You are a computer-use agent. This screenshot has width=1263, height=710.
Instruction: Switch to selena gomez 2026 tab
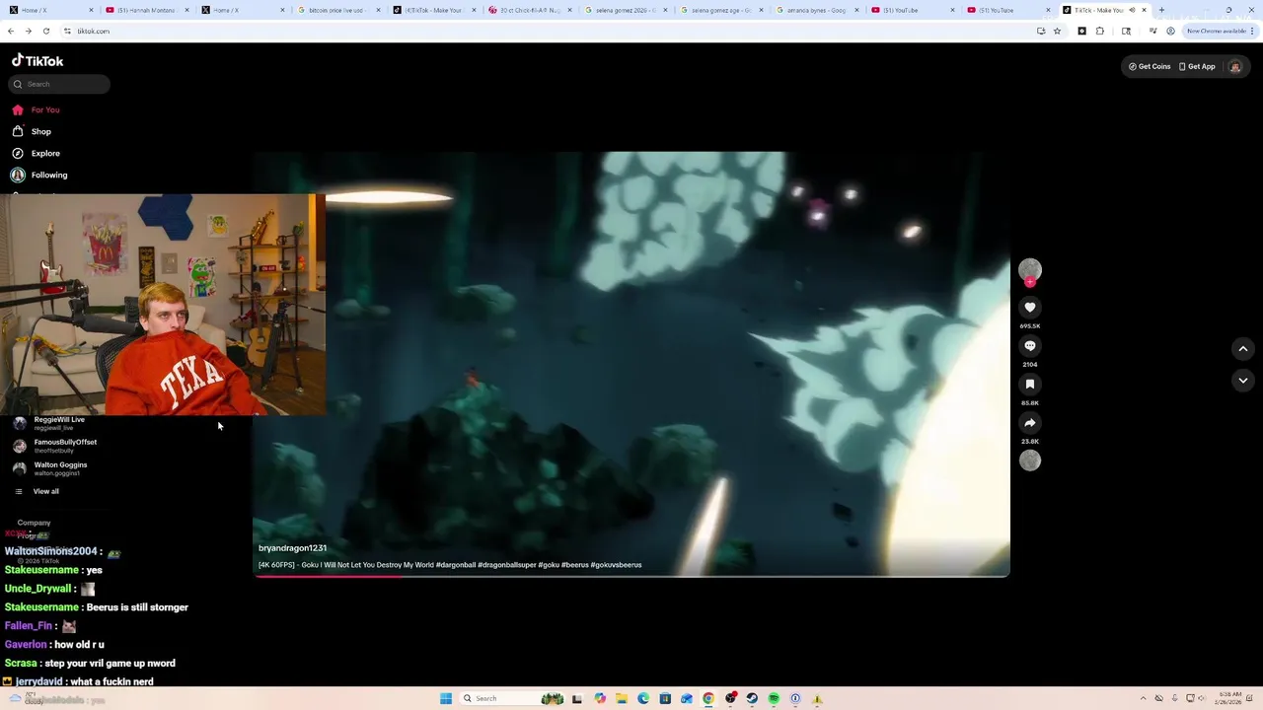[x=624, y=10]
